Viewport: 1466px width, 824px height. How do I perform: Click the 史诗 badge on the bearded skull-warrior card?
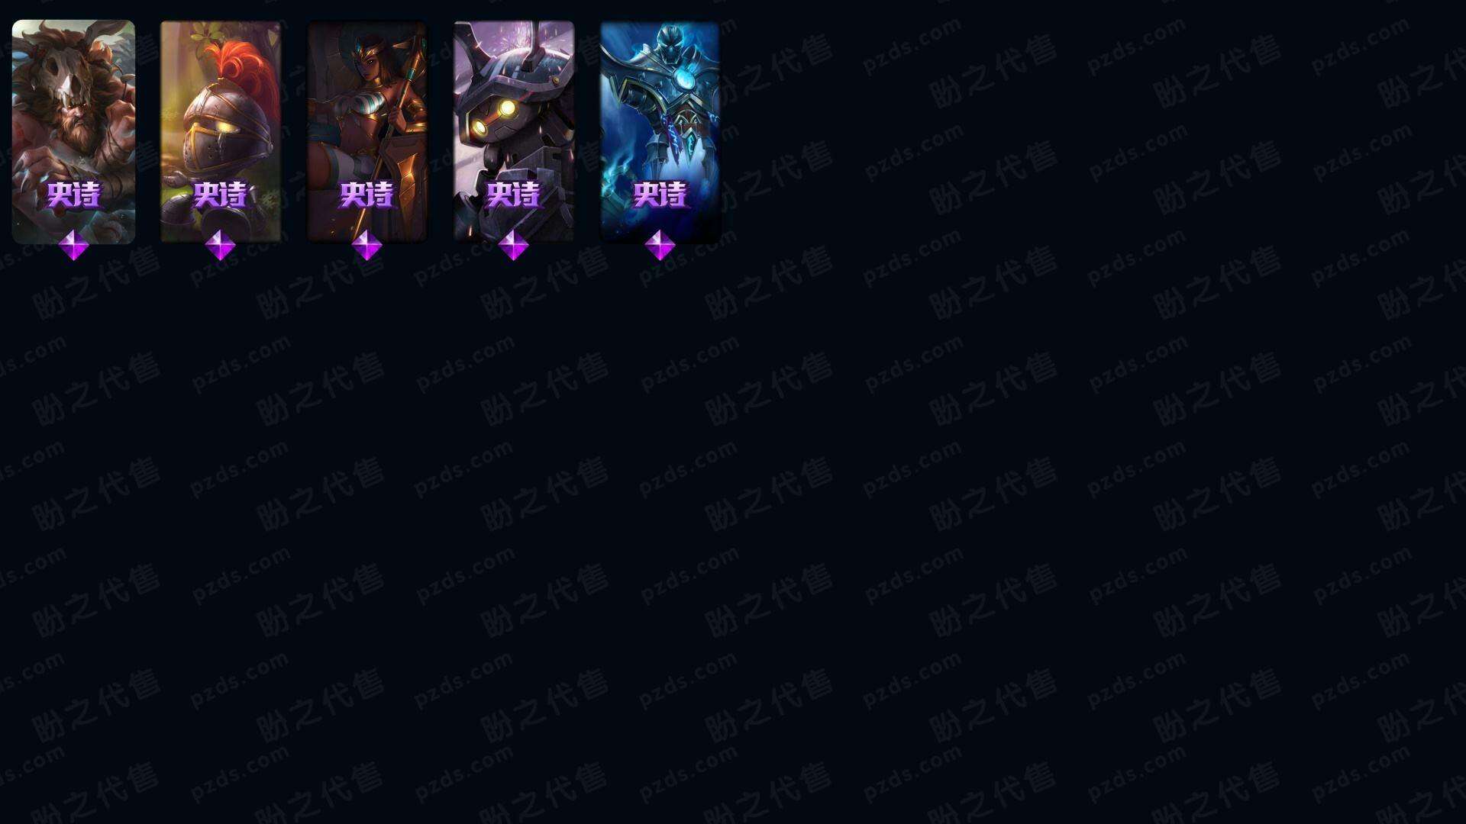coord(73,195)
